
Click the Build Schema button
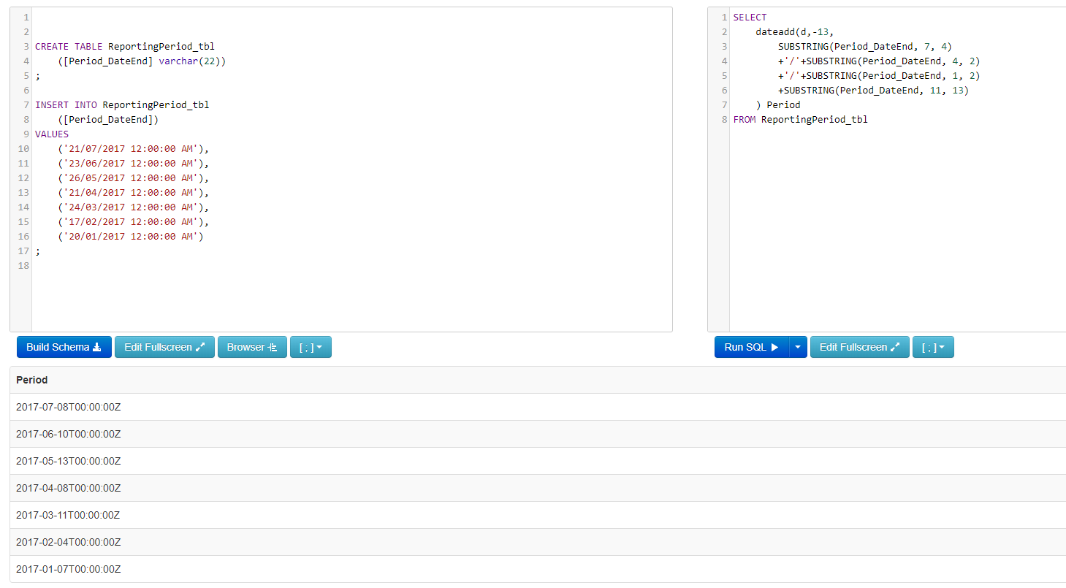point(64,347)
